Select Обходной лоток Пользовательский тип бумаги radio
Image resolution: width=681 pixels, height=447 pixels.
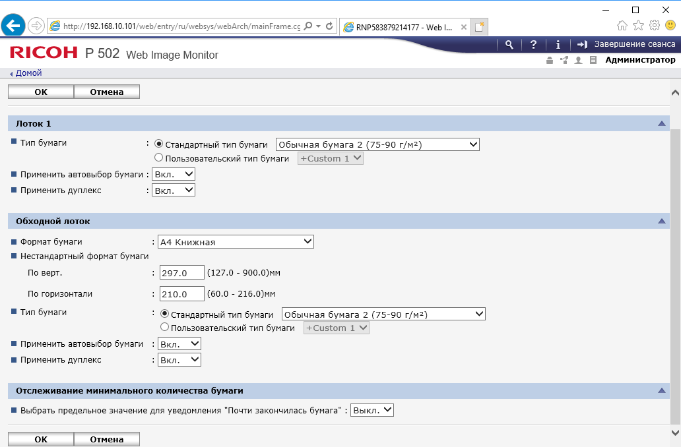165,328
